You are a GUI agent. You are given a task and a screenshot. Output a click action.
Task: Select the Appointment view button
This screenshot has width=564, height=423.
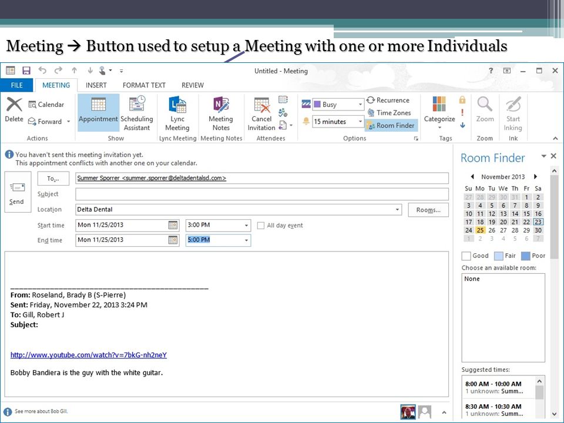(98, 113)
